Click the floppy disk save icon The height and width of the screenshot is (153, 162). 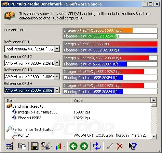[x=35, y=146]
